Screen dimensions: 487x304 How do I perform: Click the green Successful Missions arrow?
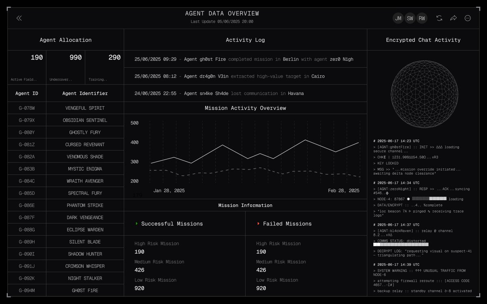pos(137,224)
